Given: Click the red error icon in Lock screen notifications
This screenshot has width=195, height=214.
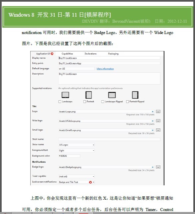Looking at the screenshot, I should pyautogui.click(x=91, y=182).
